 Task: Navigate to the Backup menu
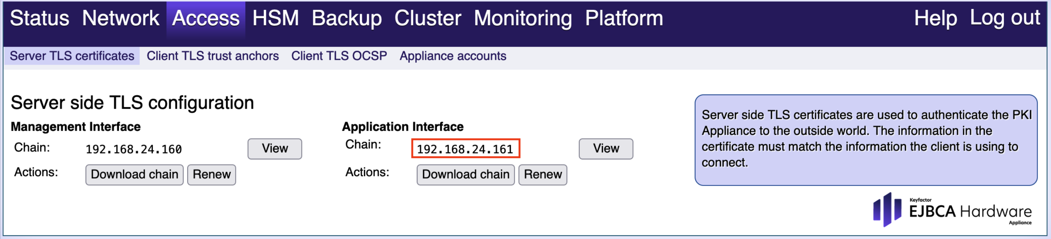pyautogui.click(x=346, y=18)
